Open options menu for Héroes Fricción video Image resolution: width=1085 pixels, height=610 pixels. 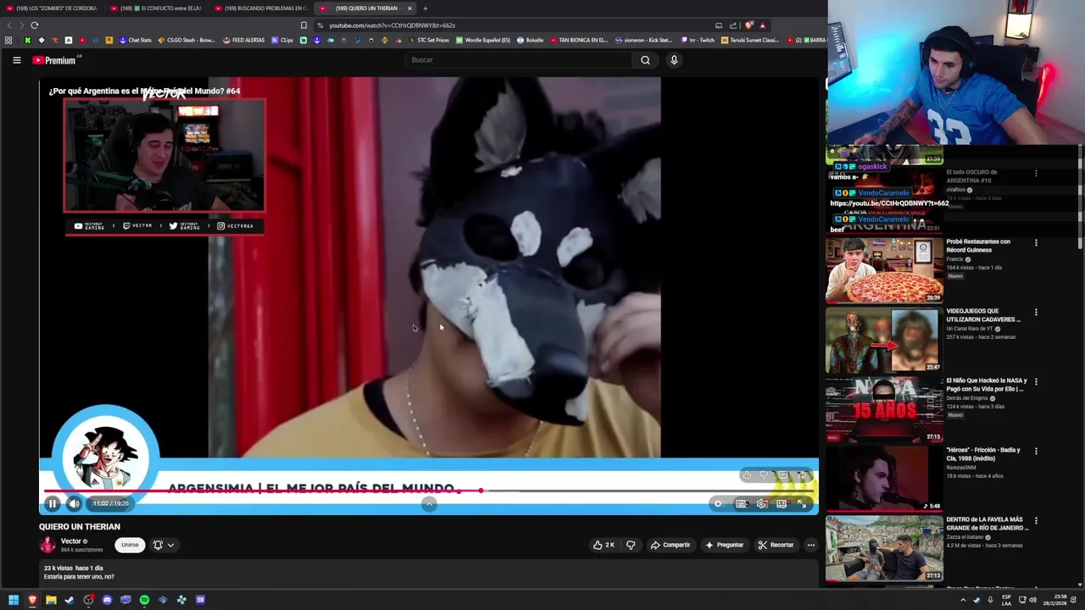tap(1036, 452)
